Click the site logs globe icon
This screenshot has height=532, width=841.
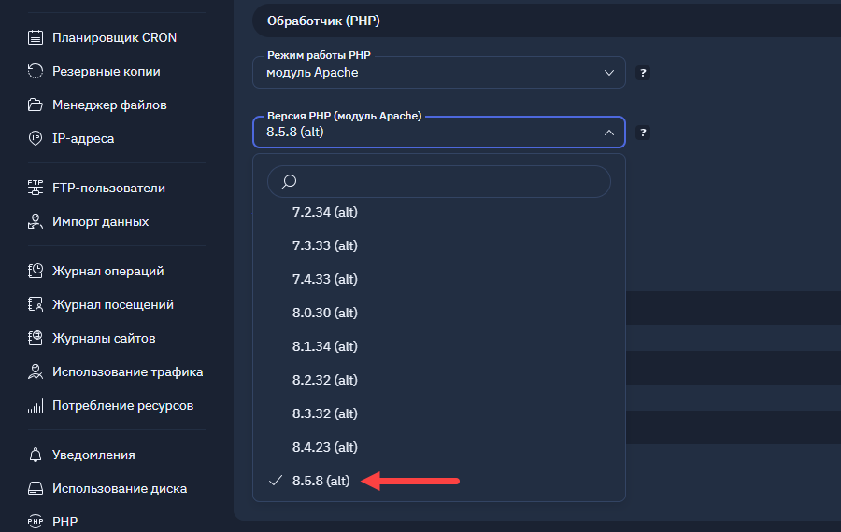tap(36, 338)
